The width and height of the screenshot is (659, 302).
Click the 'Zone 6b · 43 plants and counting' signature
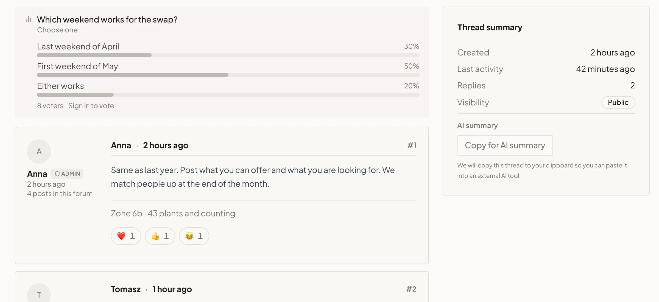click(173, 213)
